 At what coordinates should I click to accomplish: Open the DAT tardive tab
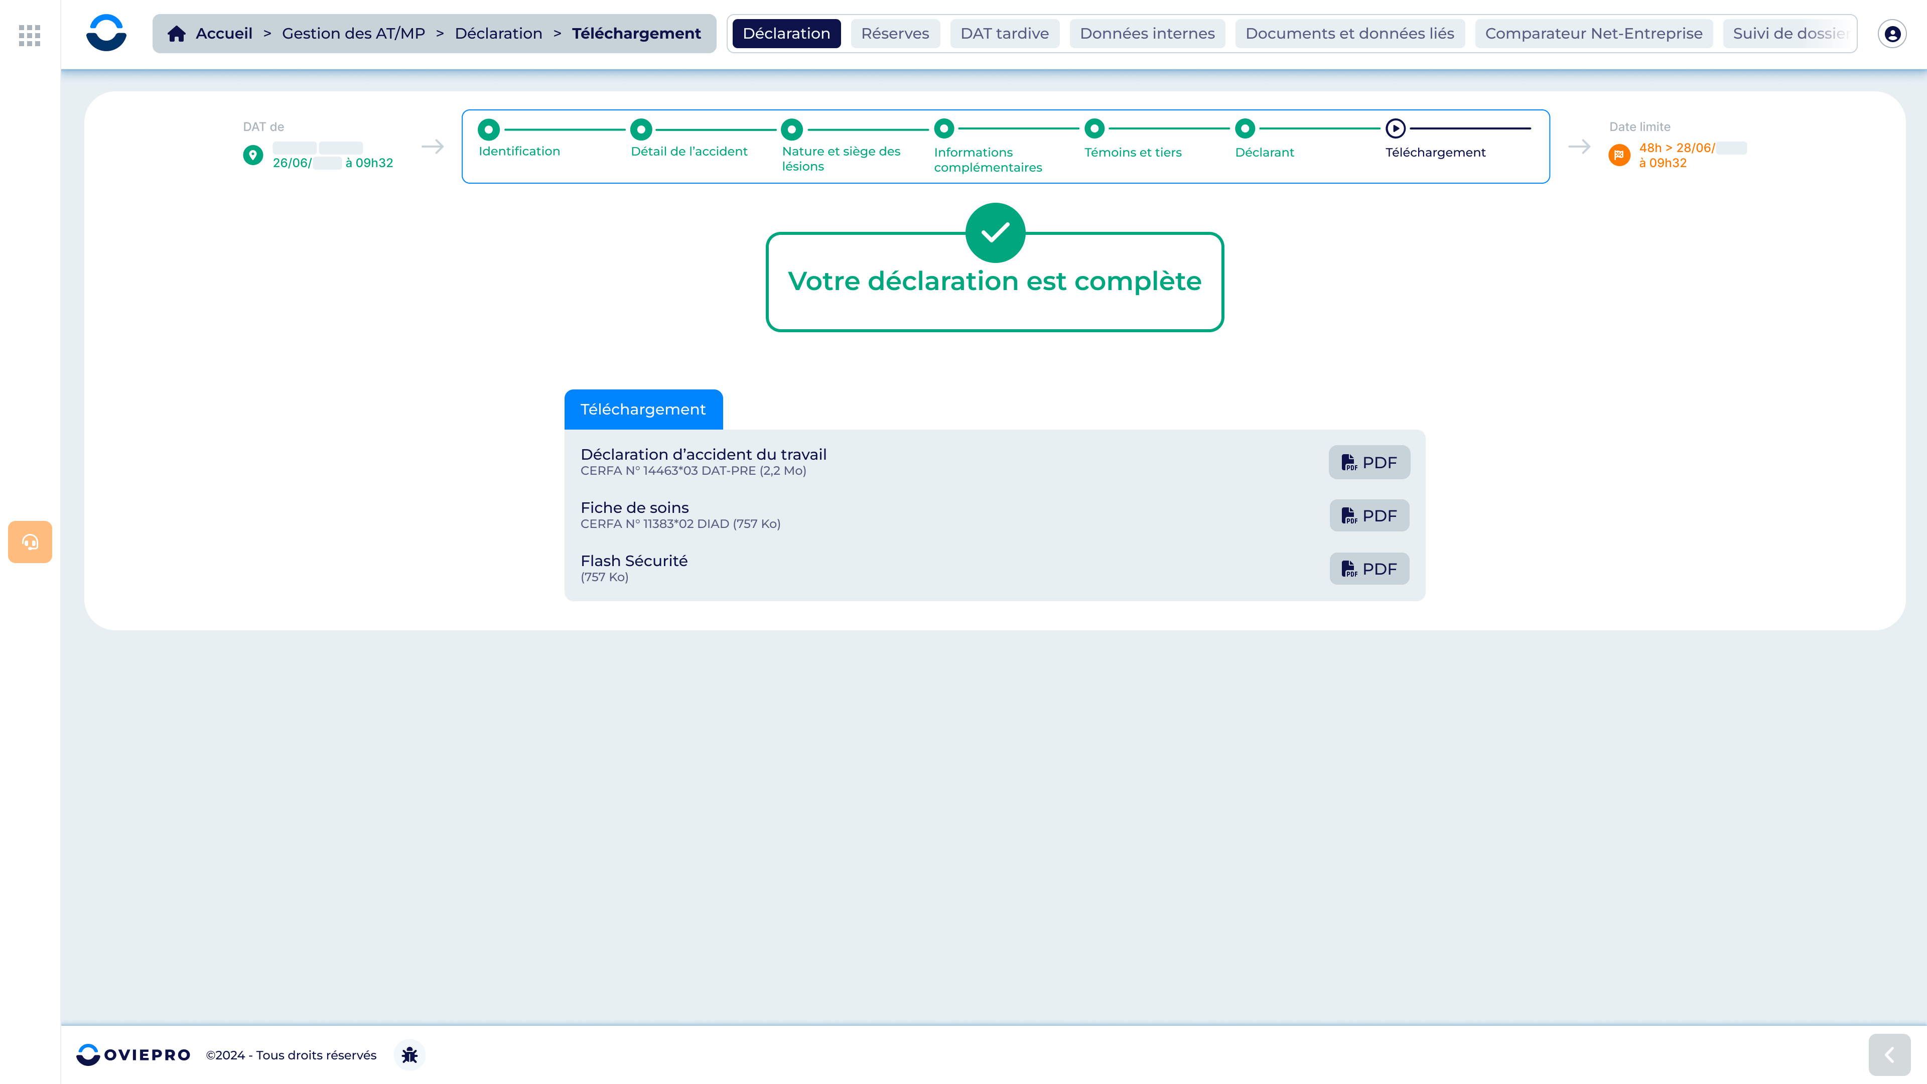1004,34
